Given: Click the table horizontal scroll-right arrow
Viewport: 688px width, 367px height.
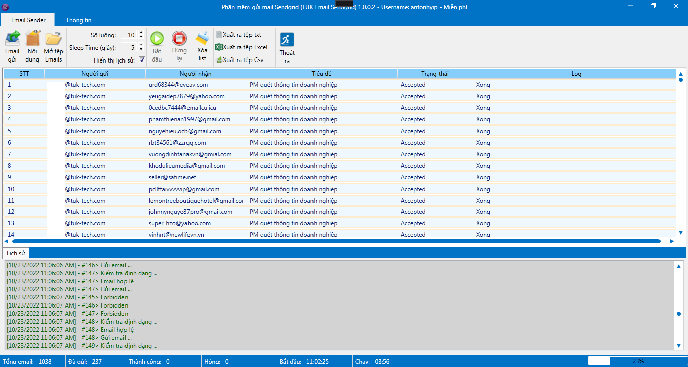Looking at the screenshot, I should coord(672,241).
